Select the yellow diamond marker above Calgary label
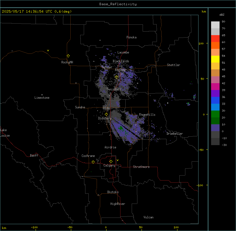This screenshot has height=231, width=236. point(111,161)
